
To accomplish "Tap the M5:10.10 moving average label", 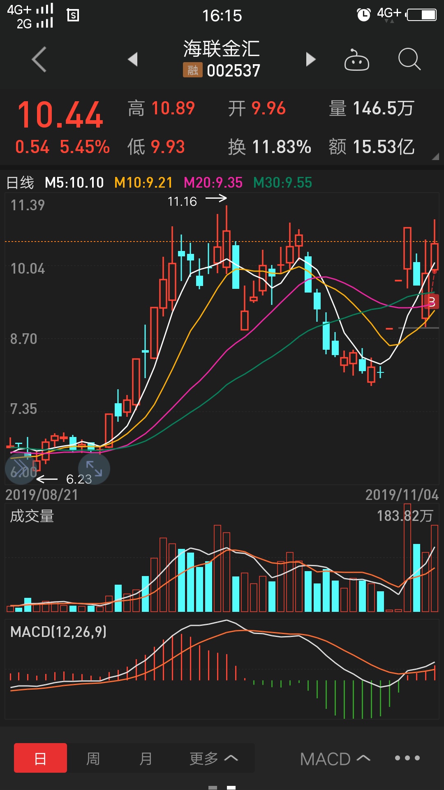I will pyautogui.click(x=74, y=183).
